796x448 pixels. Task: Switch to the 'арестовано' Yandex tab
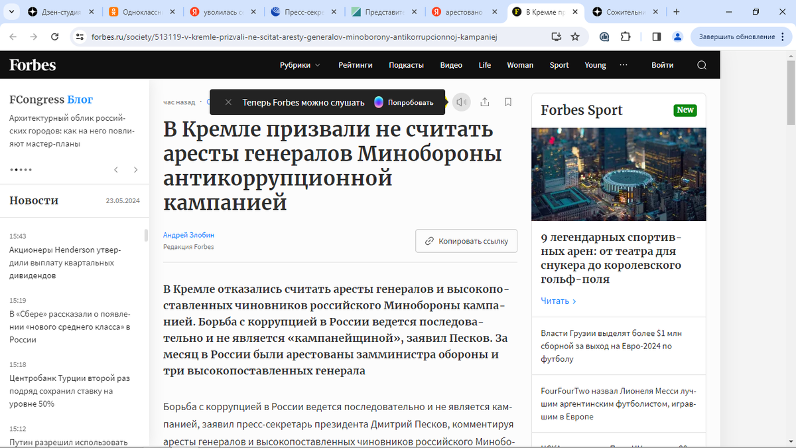tap(466, 12)
